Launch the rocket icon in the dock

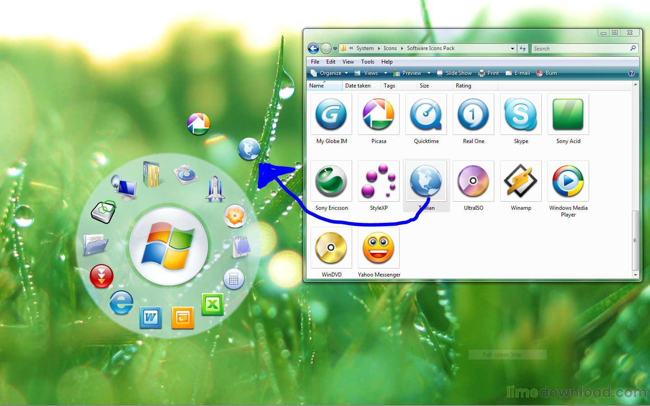click(215, 189)
